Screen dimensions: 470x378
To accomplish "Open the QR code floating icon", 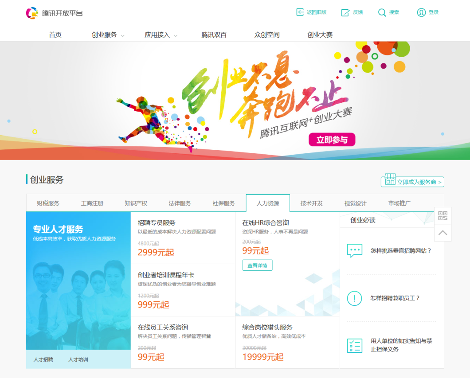I will click(443, 216).
